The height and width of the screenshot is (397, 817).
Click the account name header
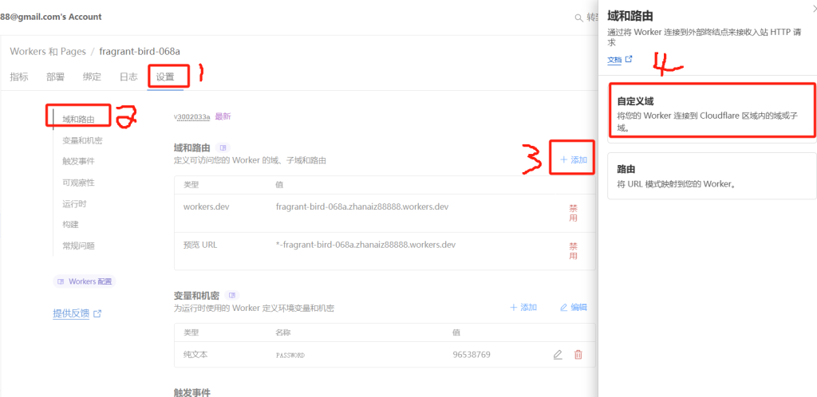pos(51,17)
